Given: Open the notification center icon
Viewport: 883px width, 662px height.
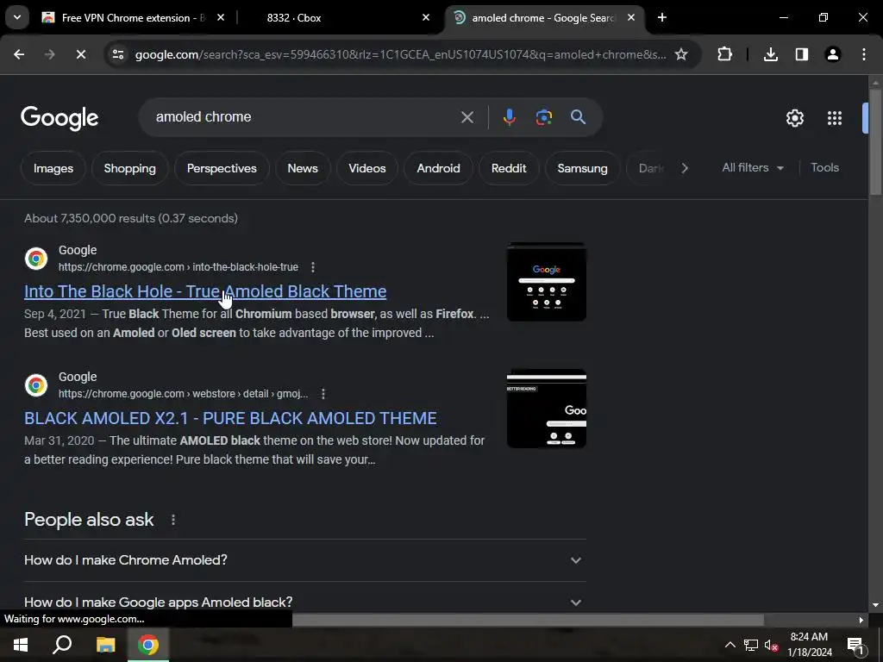Looking at the screenshot, I should (855, 645).
